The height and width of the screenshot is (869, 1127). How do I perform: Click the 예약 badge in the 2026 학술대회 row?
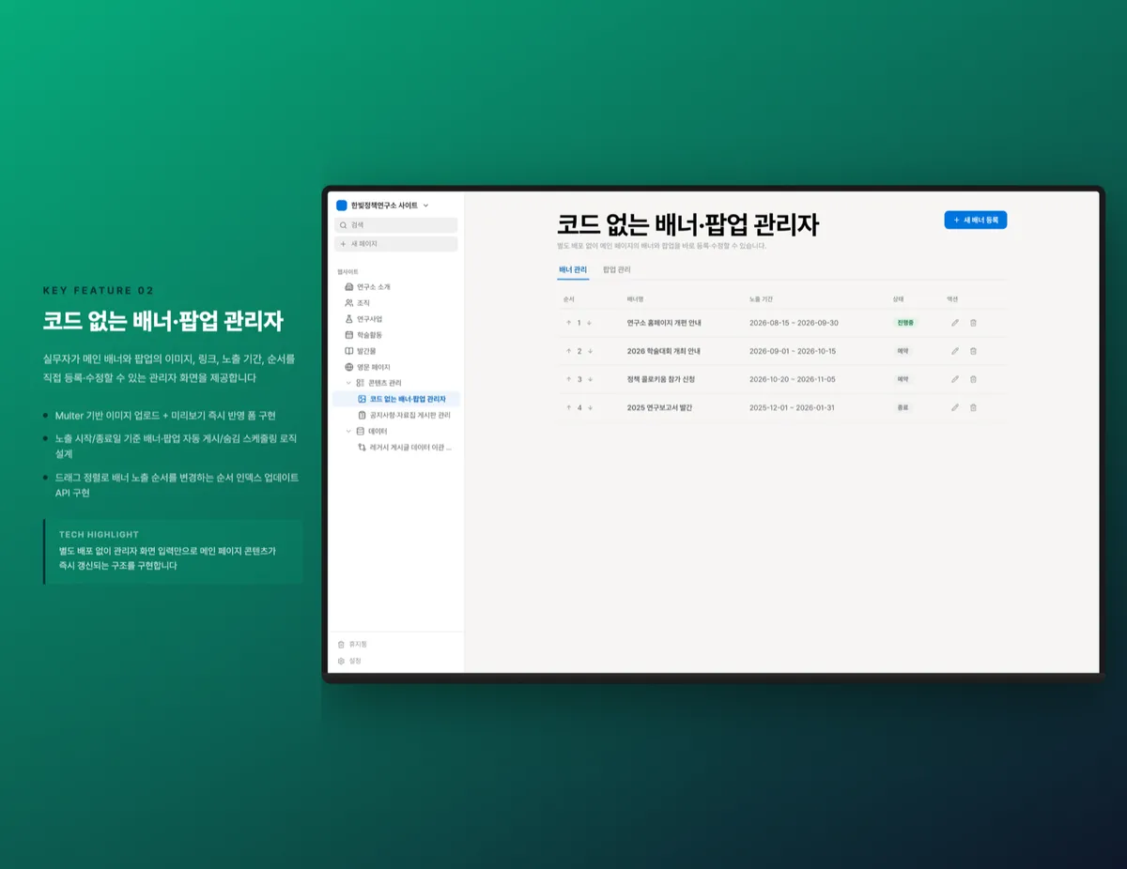(903, 351)
